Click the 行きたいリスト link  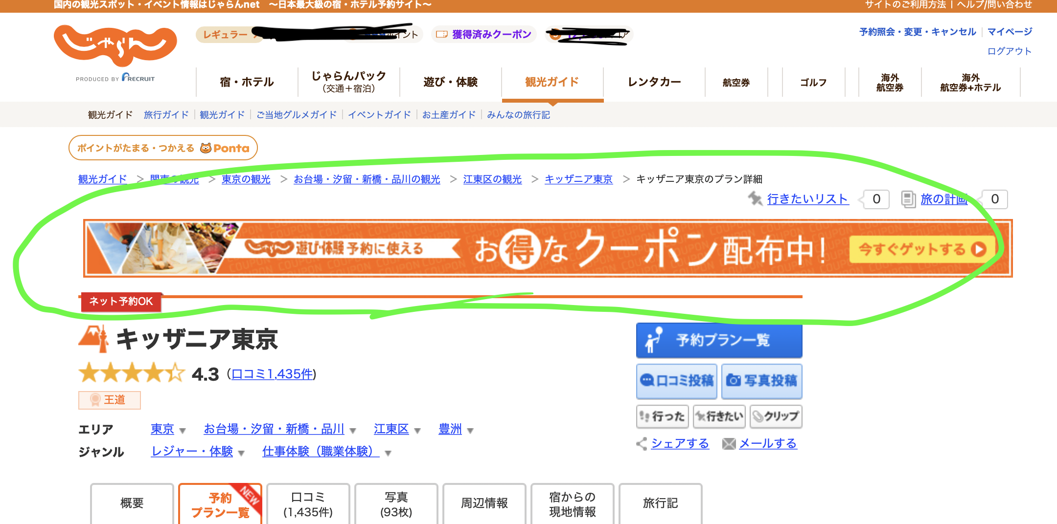coord(808,199)
